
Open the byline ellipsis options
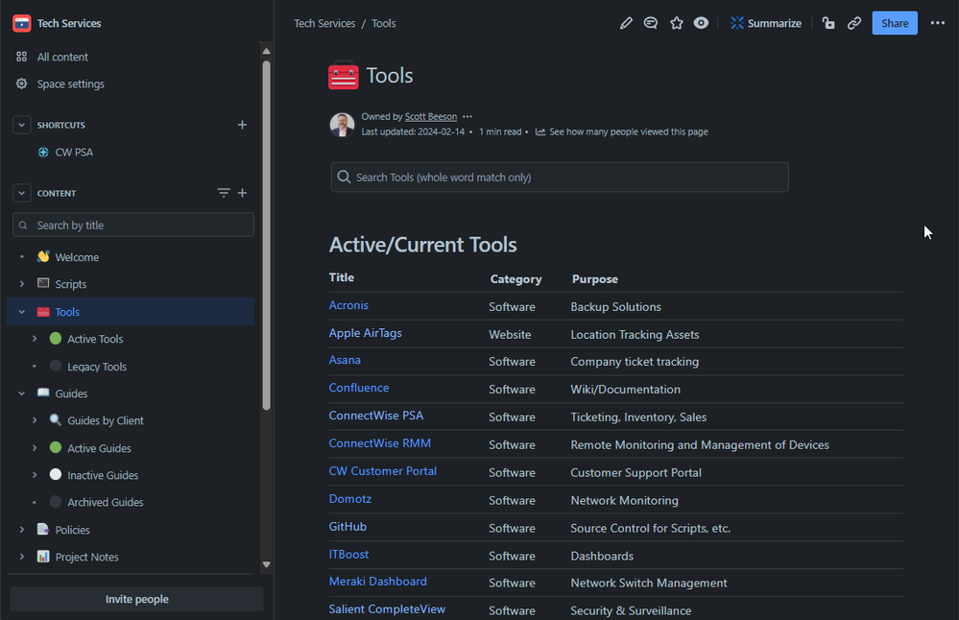[x=468, y=116]
